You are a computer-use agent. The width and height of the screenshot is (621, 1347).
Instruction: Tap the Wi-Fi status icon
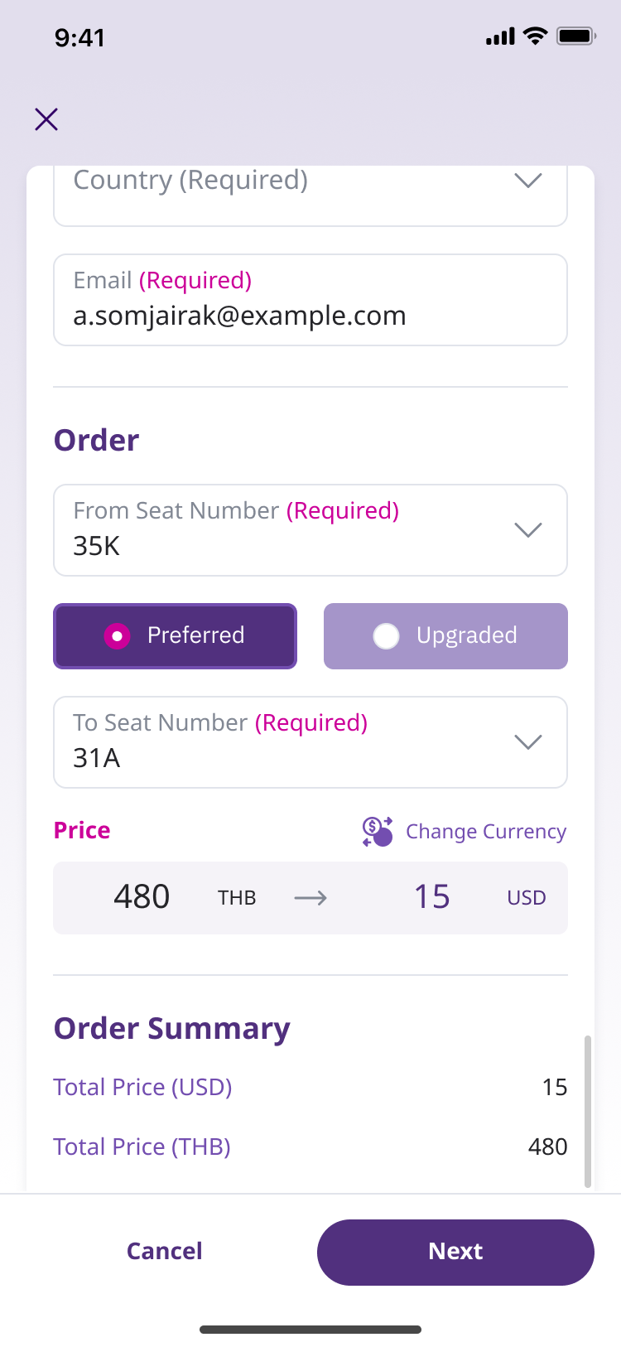tap(536, 36)
